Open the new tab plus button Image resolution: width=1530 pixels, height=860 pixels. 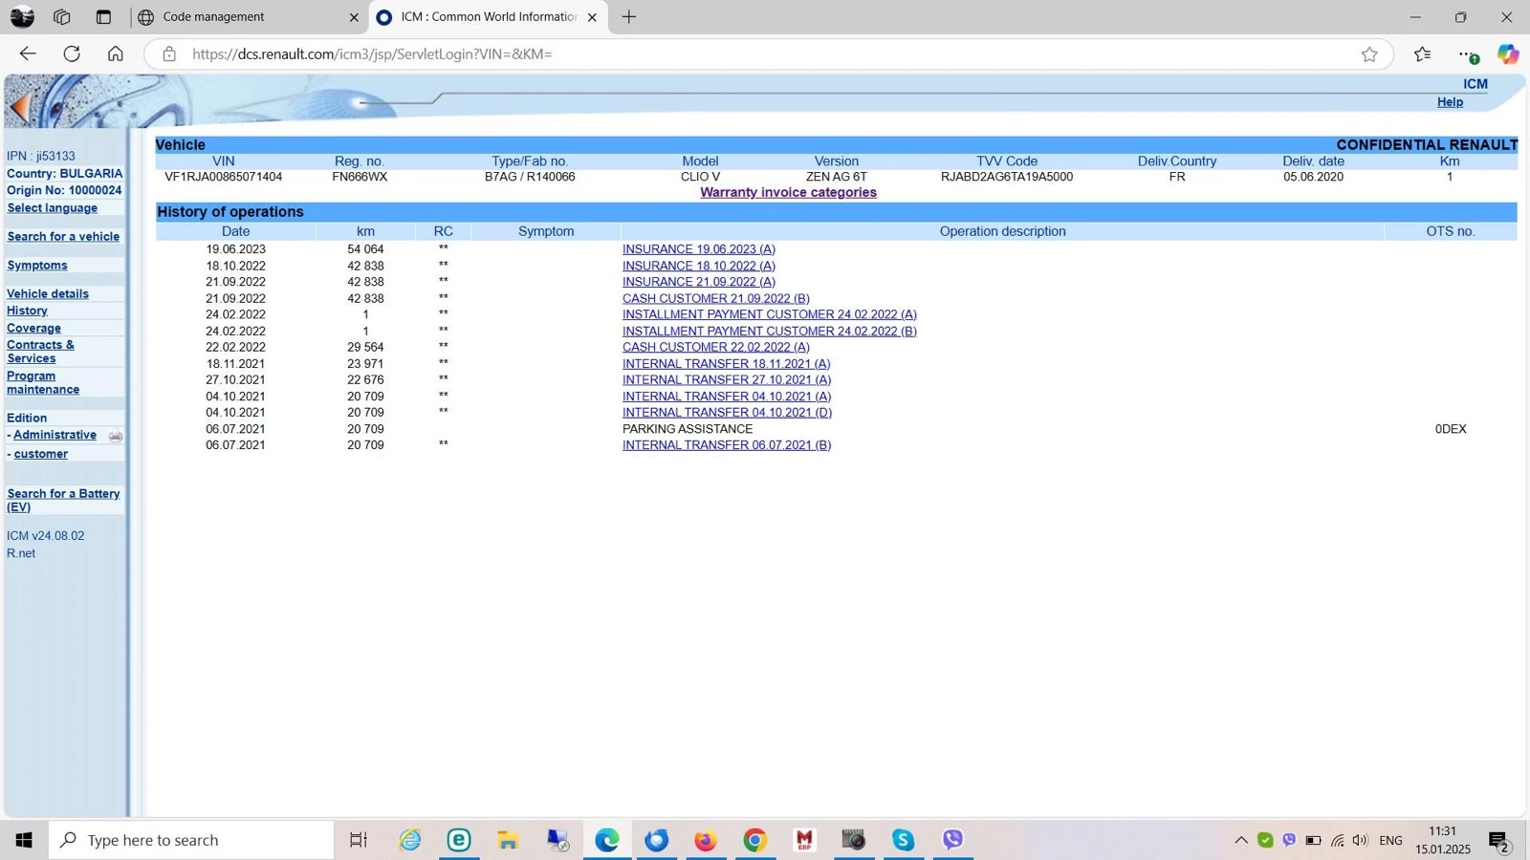(x=629, y=17)
